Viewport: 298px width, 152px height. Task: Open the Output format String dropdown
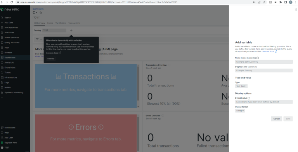click(x=240, y=111)
